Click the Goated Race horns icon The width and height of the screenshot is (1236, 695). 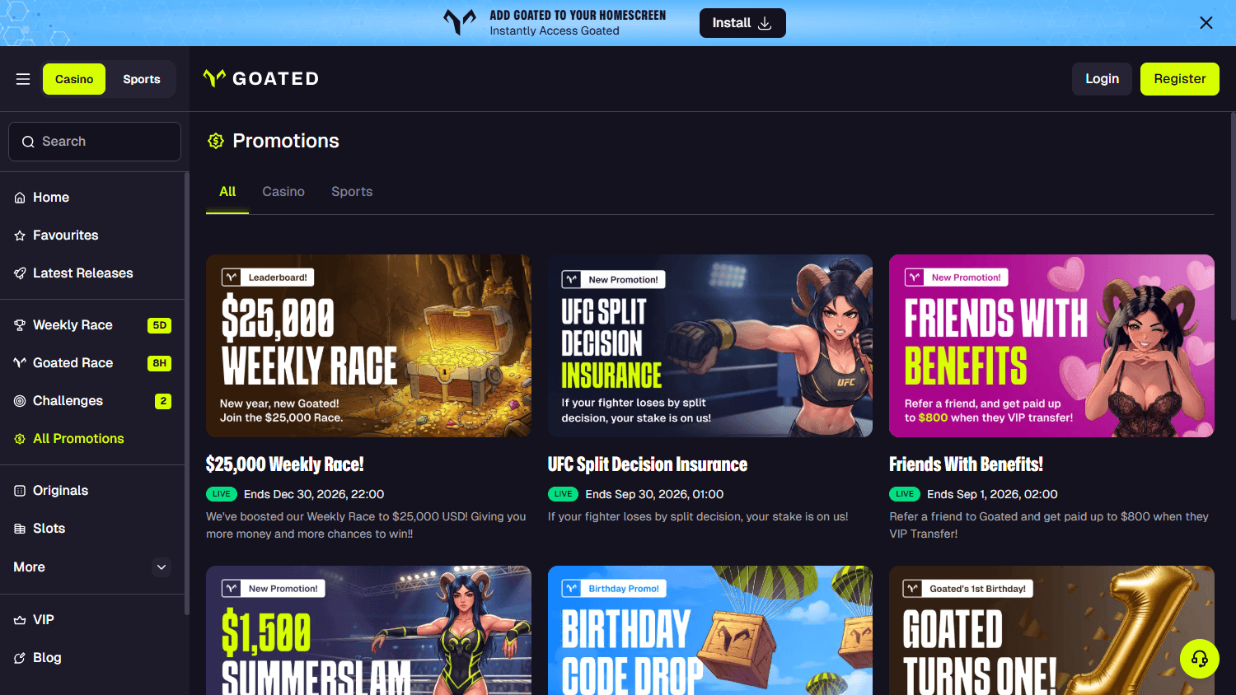(x=20, y=363)
